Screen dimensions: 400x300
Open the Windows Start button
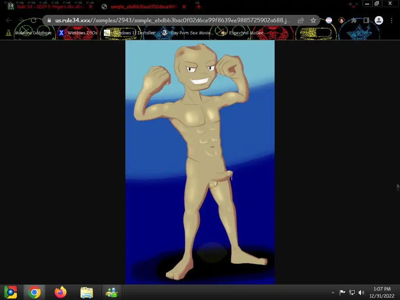pyautogui.click(x=11, y=292)
